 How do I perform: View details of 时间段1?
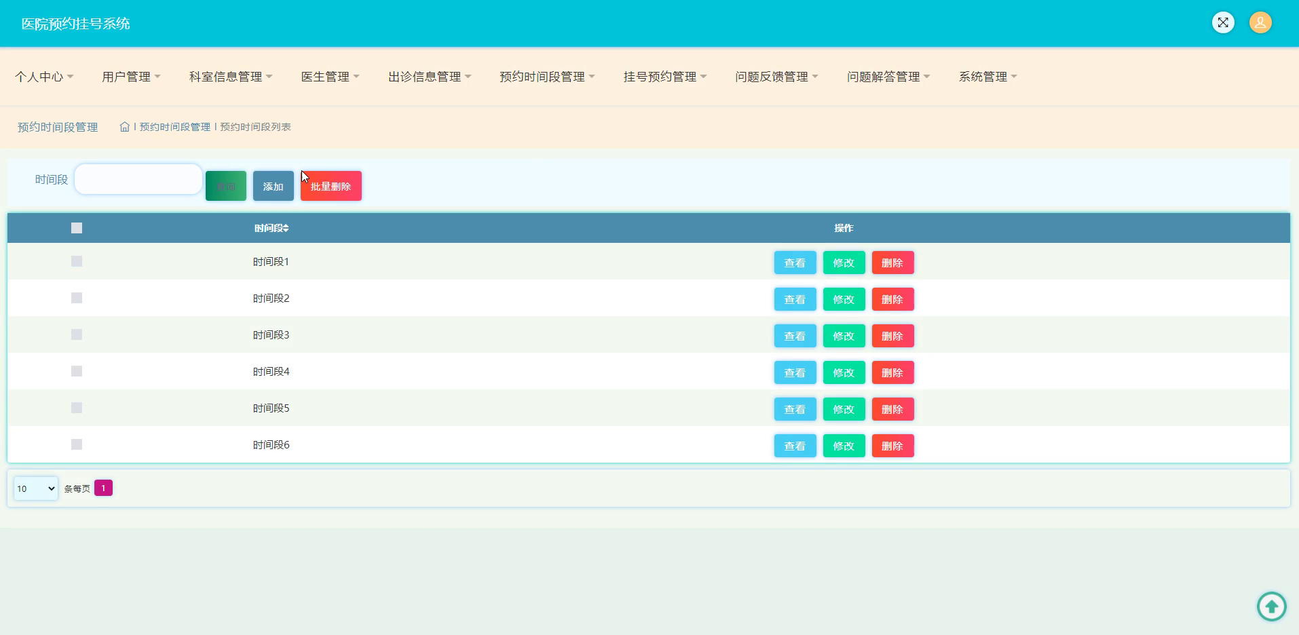tap(795, 263)
